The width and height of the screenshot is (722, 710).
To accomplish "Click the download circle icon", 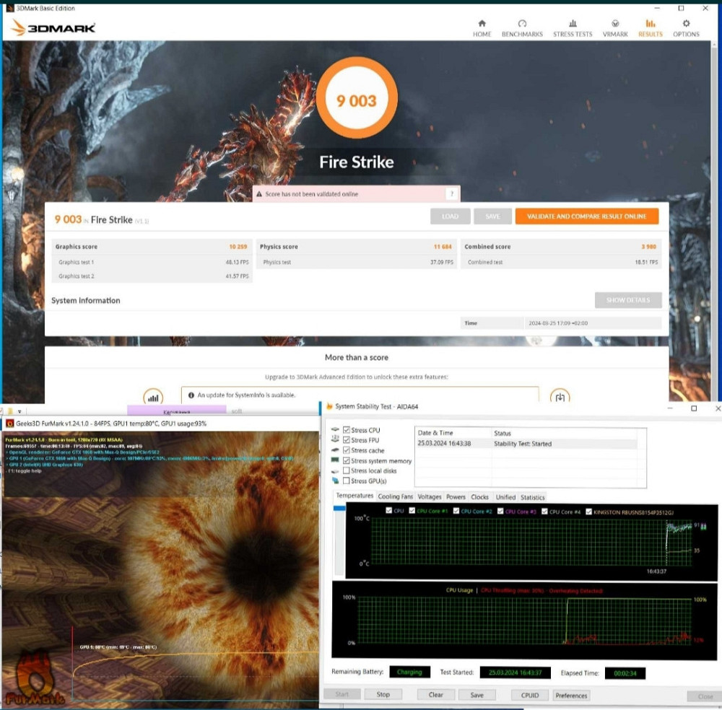I will click(x=560, y=398).
